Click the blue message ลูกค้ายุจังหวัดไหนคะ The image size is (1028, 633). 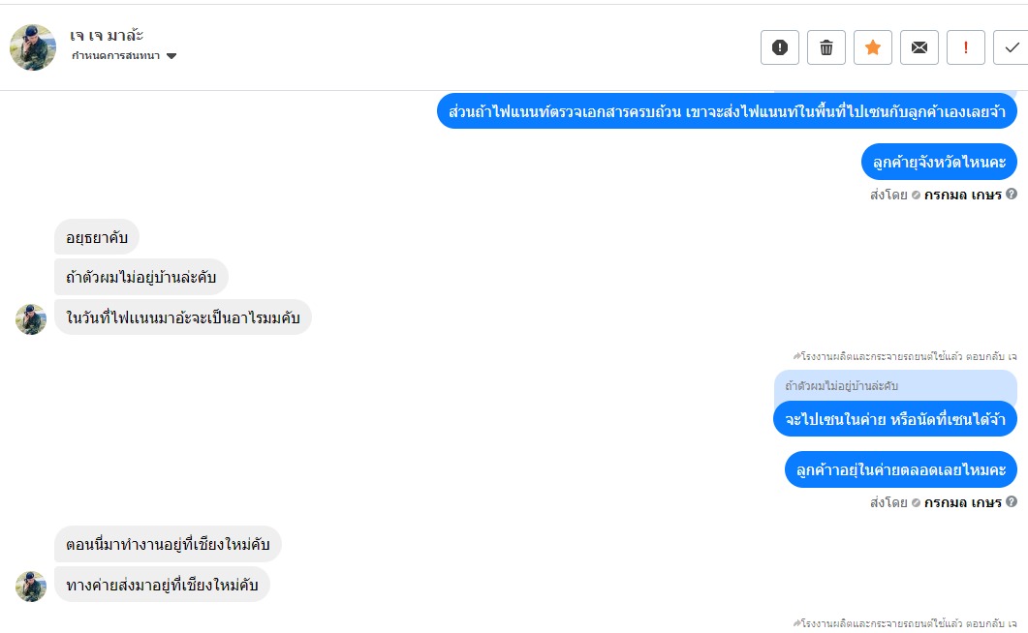click(939, 162)
